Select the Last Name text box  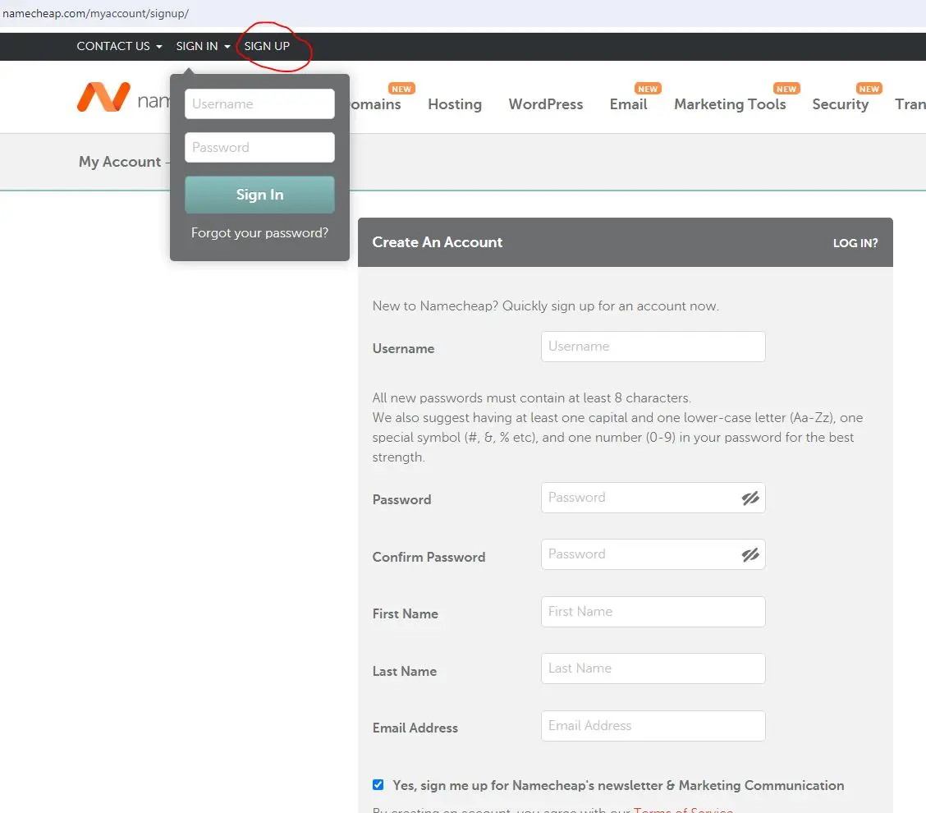653,668
